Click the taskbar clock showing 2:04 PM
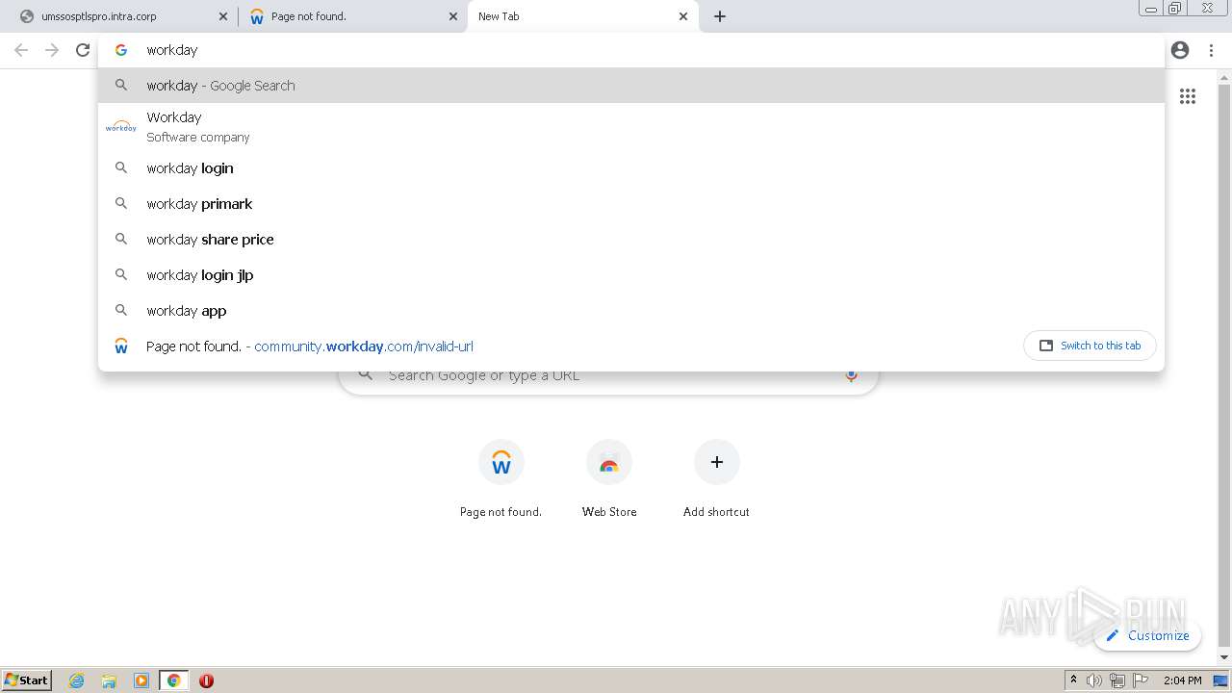This screenshot has width=1232, height=693. click(1182, 680)
